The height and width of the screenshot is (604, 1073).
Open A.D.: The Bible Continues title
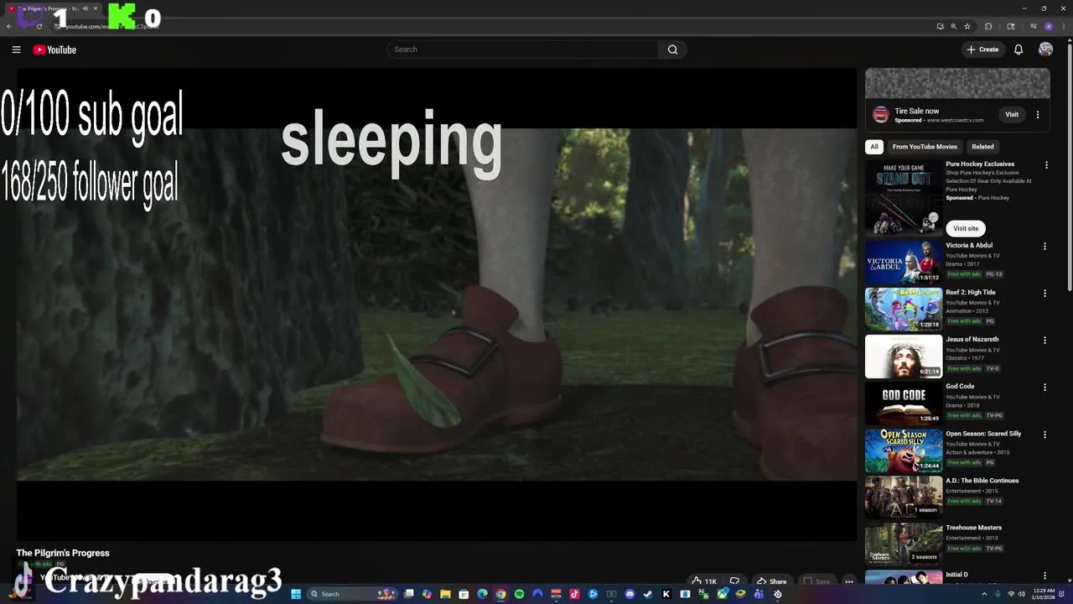(x=982, y=481)
